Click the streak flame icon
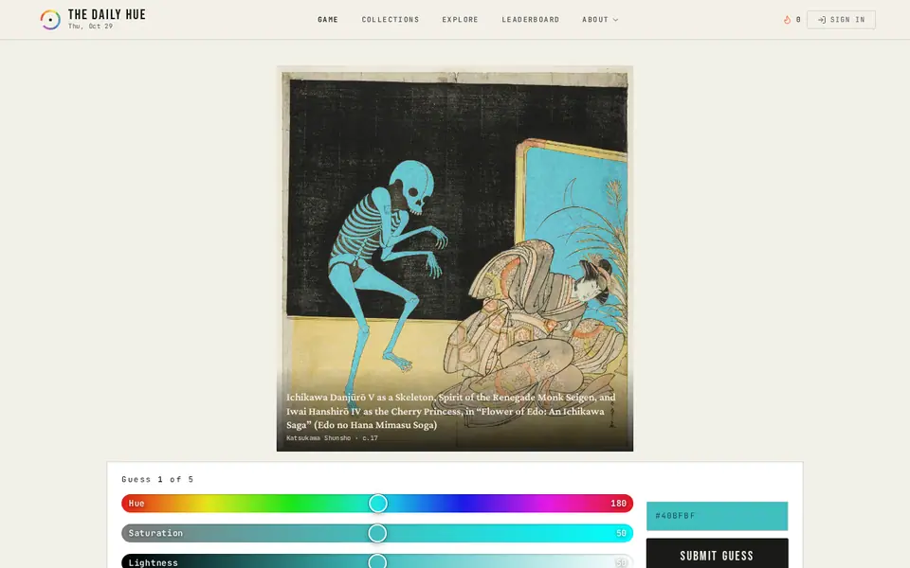The height and width of the screenshot is (568, 910). [787, 20]
